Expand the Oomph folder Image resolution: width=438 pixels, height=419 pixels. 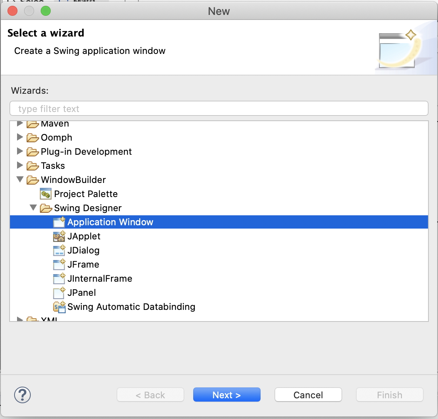pyautogui.click(x=20, y=137)
